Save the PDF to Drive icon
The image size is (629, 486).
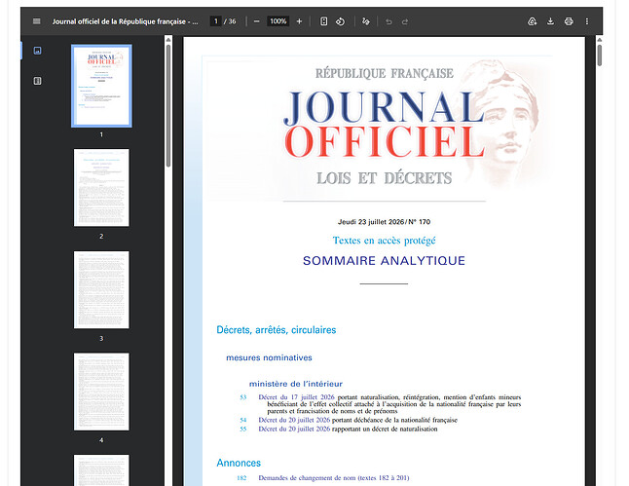click(532, 21)
